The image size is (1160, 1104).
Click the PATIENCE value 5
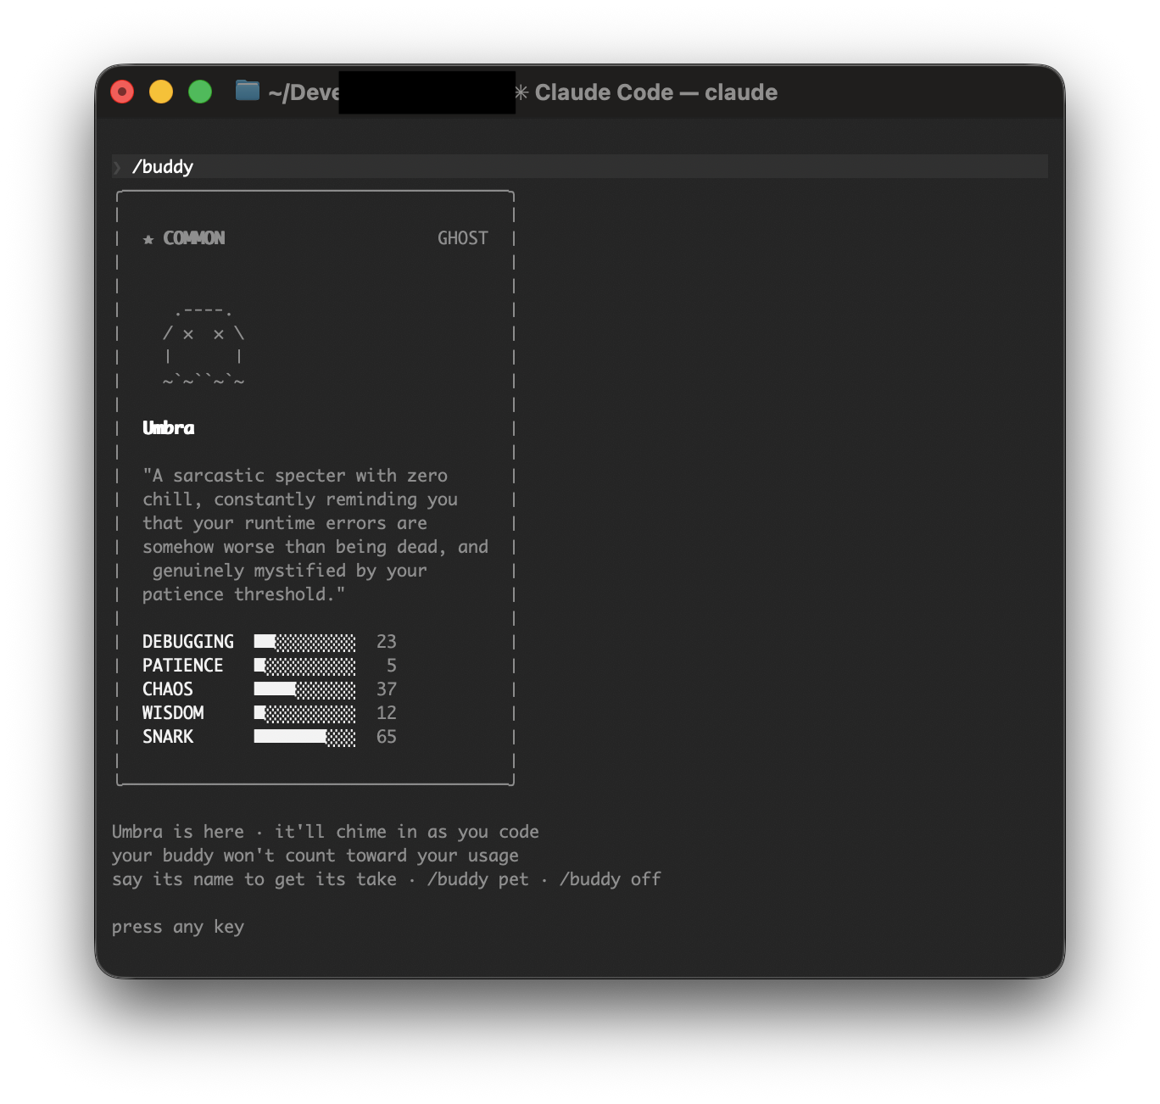tap(392, 666)
